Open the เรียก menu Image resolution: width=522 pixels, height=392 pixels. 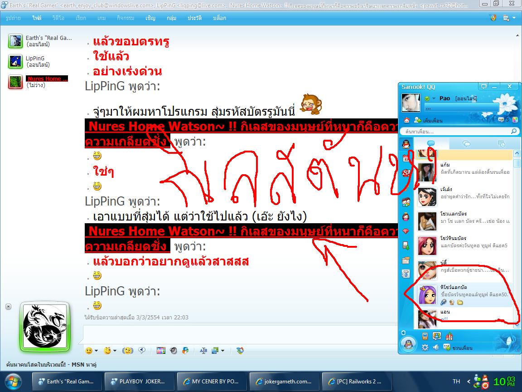coord(81,18)
